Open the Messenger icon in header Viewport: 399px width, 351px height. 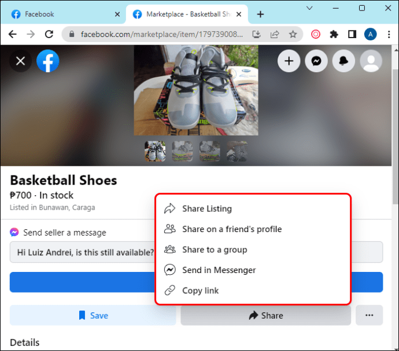[316, 61]
